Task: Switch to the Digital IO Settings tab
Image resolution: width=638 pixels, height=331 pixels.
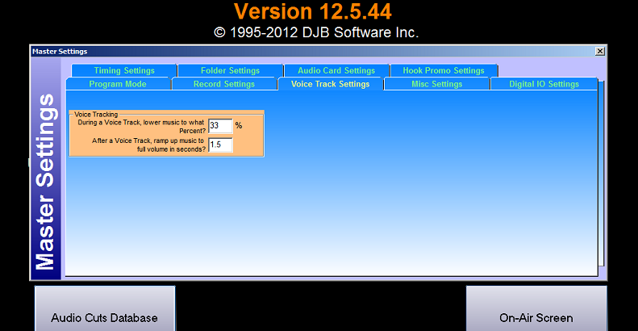Action: [x=544, y=84]
